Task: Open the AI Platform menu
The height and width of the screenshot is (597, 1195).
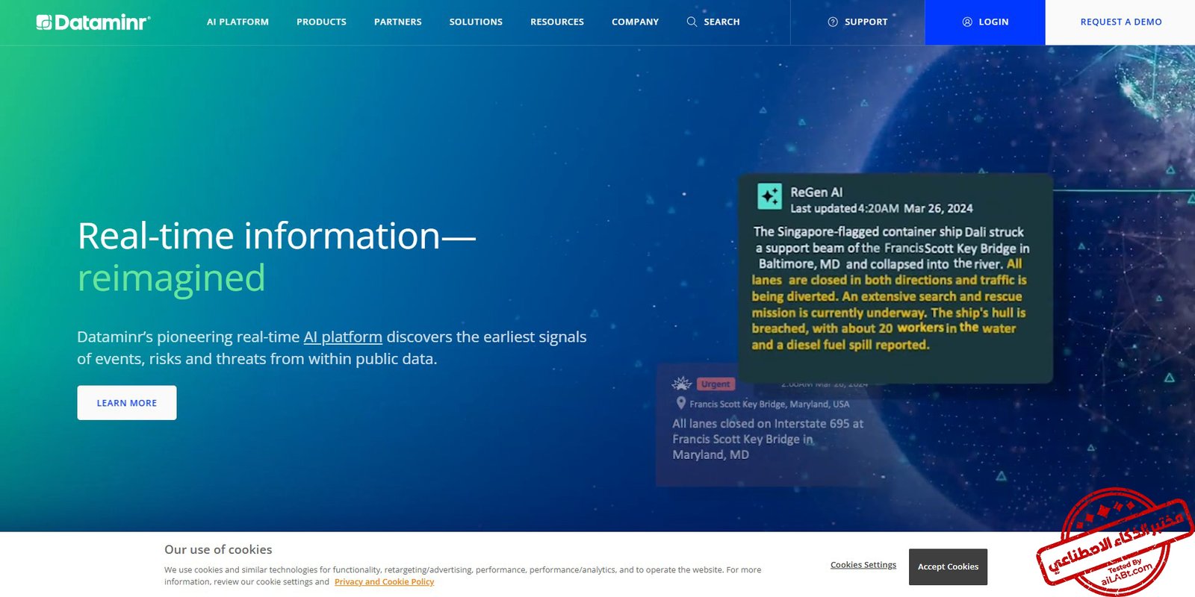Action: tap(238, 22)
